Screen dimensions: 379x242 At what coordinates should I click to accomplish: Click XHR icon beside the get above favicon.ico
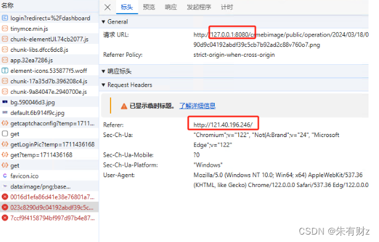5,165
